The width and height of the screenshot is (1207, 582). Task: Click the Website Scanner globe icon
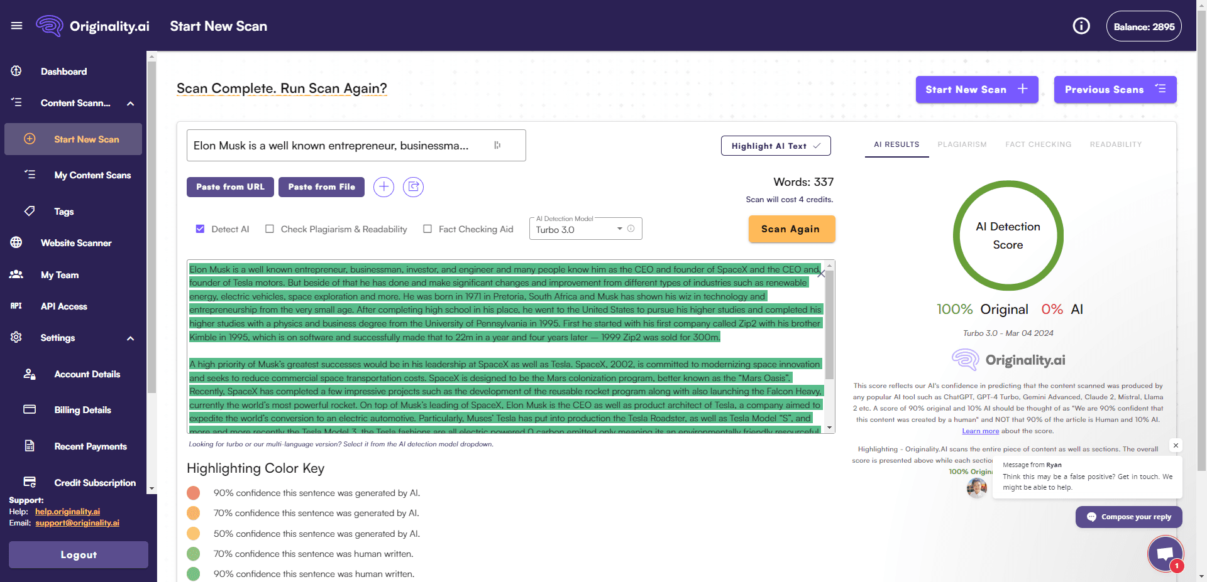pyautogui.click(x=16, y=243)
